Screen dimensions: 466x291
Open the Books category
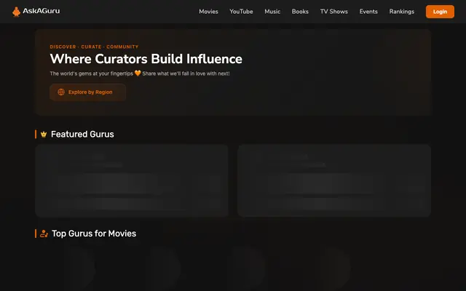tap(300, 12)
